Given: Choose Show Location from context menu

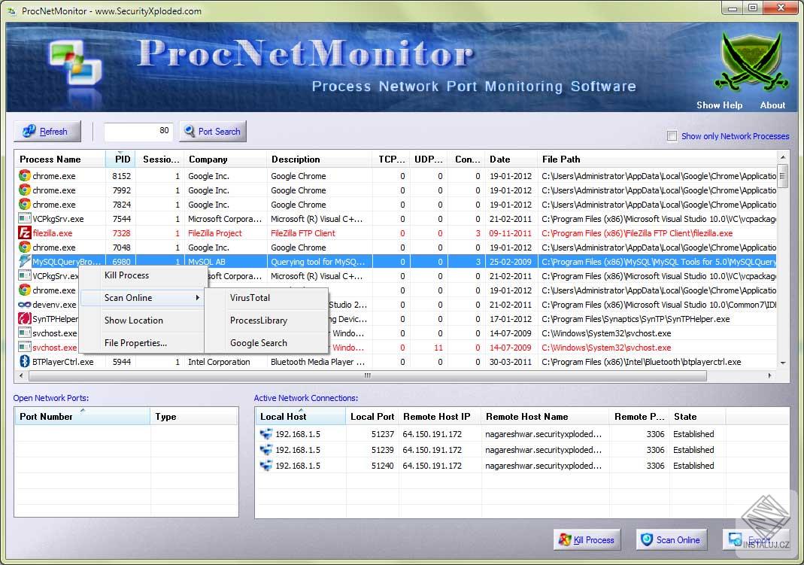Looking at the screenshot, I should pyautogui.click(x=134, y=320).
